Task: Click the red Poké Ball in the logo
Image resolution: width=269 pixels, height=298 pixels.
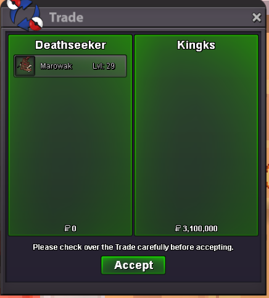Action: 36,24
